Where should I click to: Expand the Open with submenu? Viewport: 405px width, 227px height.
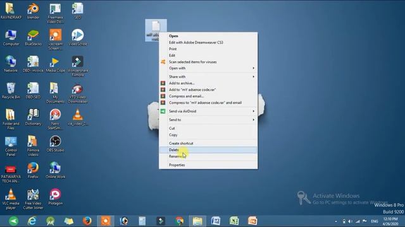coord(208,68)
